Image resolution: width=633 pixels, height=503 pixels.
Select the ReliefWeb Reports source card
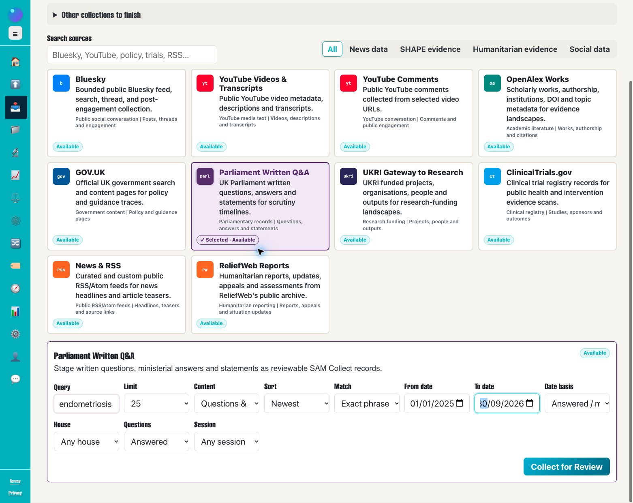point(260,295)
